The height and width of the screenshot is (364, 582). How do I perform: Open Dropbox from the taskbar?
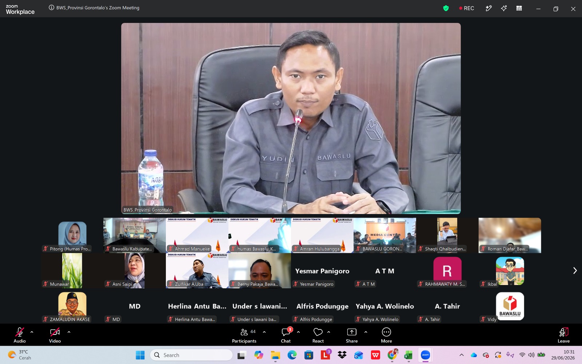point(342,355)
